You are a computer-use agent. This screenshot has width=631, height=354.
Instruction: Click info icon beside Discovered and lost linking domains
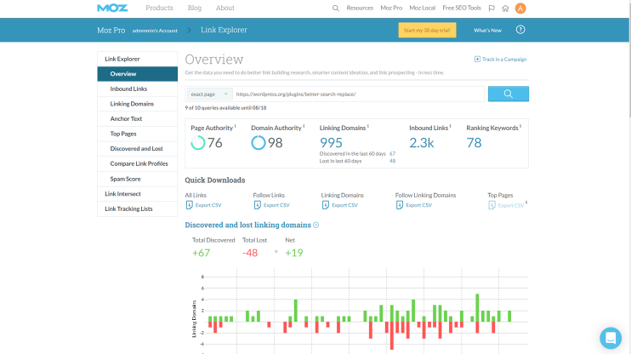[x=315, y=226]
